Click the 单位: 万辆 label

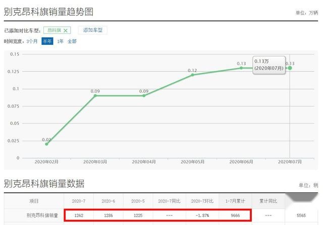pos(307,13)
